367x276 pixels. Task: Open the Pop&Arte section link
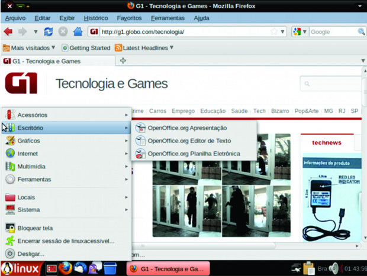tap(307, 111)
